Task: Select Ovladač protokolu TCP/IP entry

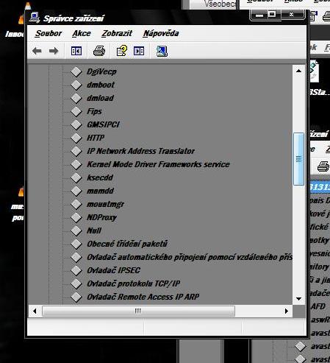Action: pos(134,283)
